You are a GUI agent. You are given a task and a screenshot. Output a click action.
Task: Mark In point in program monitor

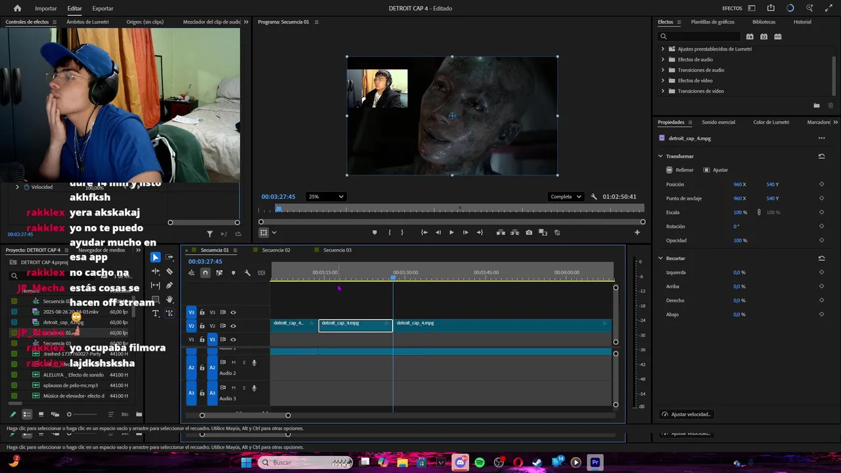pyautogui.click(x=390, y=233)
